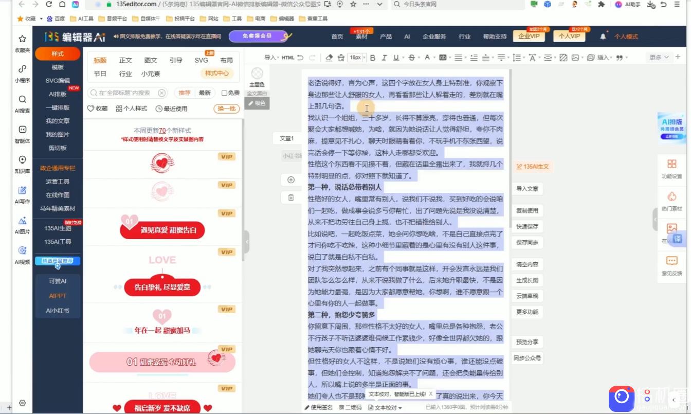Screen dimensions: 691x414
Task: Click the insert image icon
Action: (575, 58)
